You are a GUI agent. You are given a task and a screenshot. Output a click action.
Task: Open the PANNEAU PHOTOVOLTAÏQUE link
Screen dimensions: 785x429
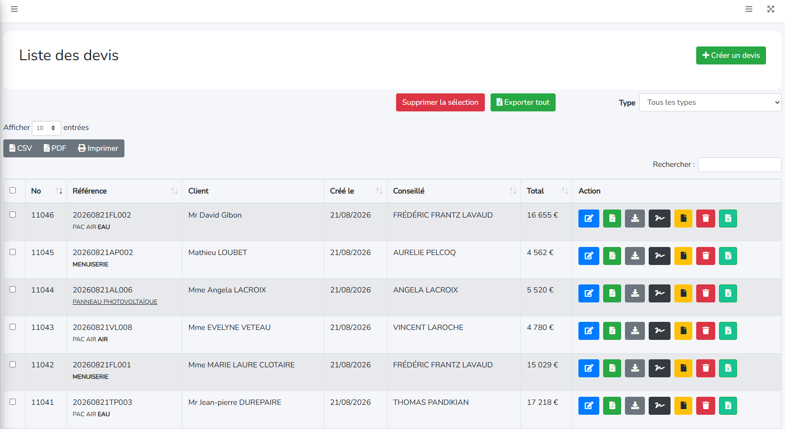(115, 302)
